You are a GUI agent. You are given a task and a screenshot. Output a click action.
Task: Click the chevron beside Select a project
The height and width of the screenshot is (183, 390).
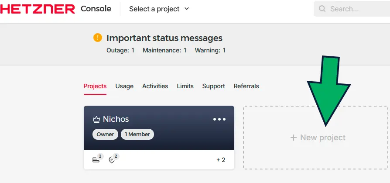coord(187,9)
